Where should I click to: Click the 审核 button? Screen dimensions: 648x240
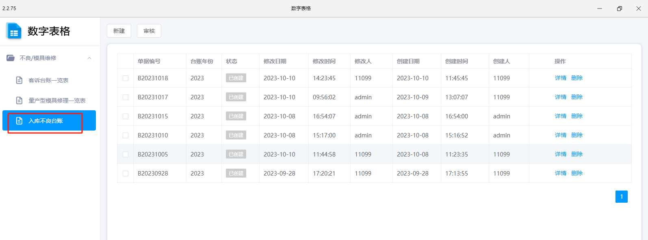pos(149,31)
